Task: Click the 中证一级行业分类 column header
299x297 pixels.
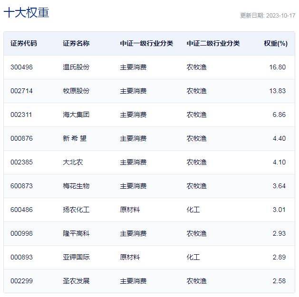Action: pyautogui.click(x=146, y=43)
